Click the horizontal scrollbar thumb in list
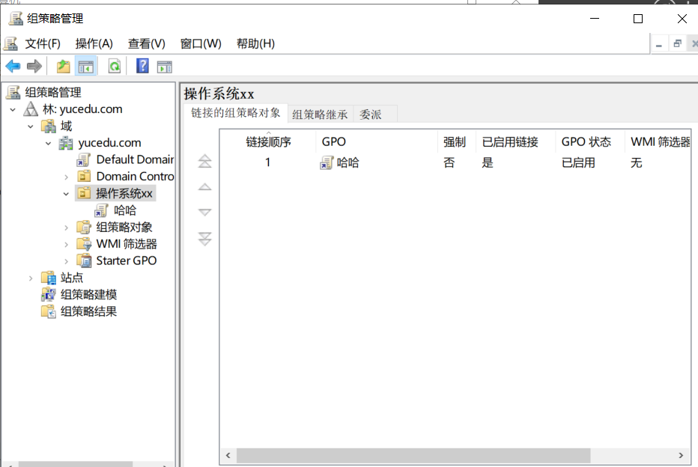698x467 pixels. (413, 456)
